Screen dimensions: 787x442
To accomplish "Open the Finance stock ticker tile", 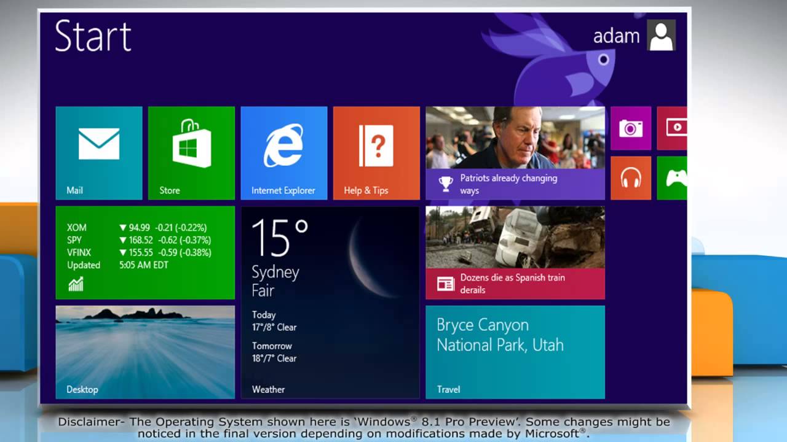I will [145, 252].
